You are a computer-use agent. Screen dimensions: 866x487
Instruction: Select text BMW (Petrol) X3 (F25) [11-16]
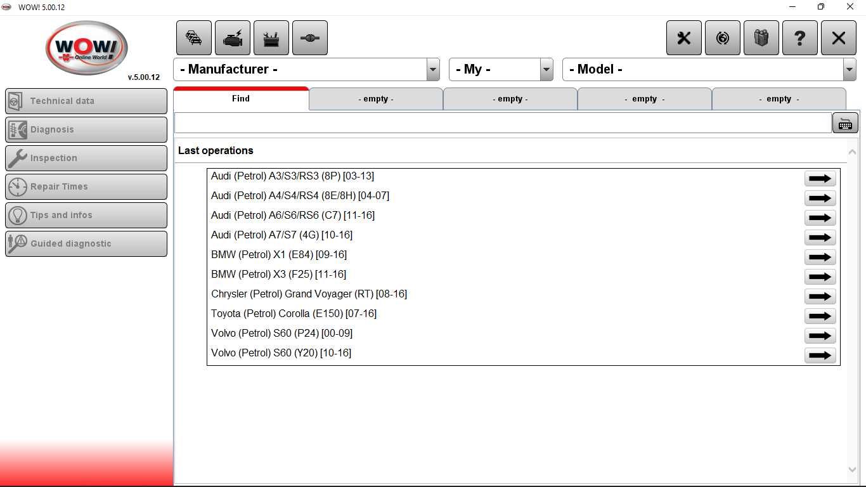click(x=278, y=275)
